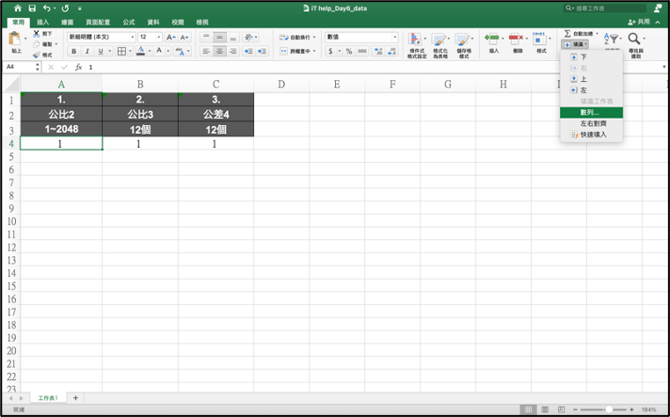The image size is (670, 417).
Task: Decrease the cell indent
Action: tap(247, 51)
